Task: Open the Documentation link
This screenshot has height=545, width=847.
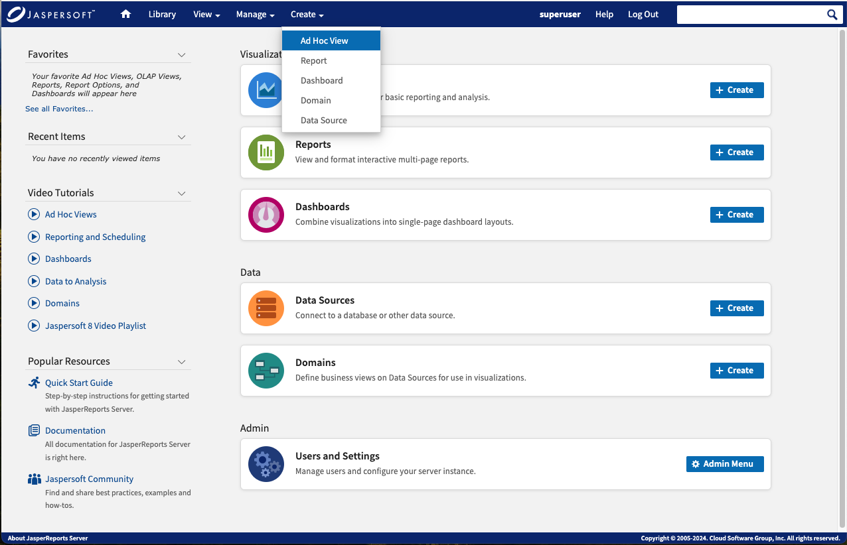Action: [75, 430]
